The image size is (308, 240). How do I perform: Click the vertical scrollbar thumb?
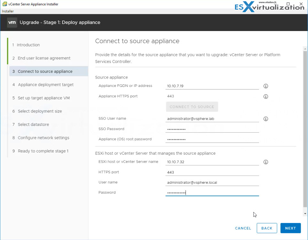(305, 129)
